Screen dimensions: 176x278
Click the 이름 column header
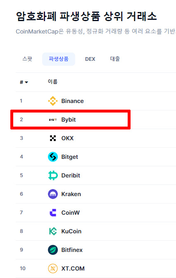[53, 82]
